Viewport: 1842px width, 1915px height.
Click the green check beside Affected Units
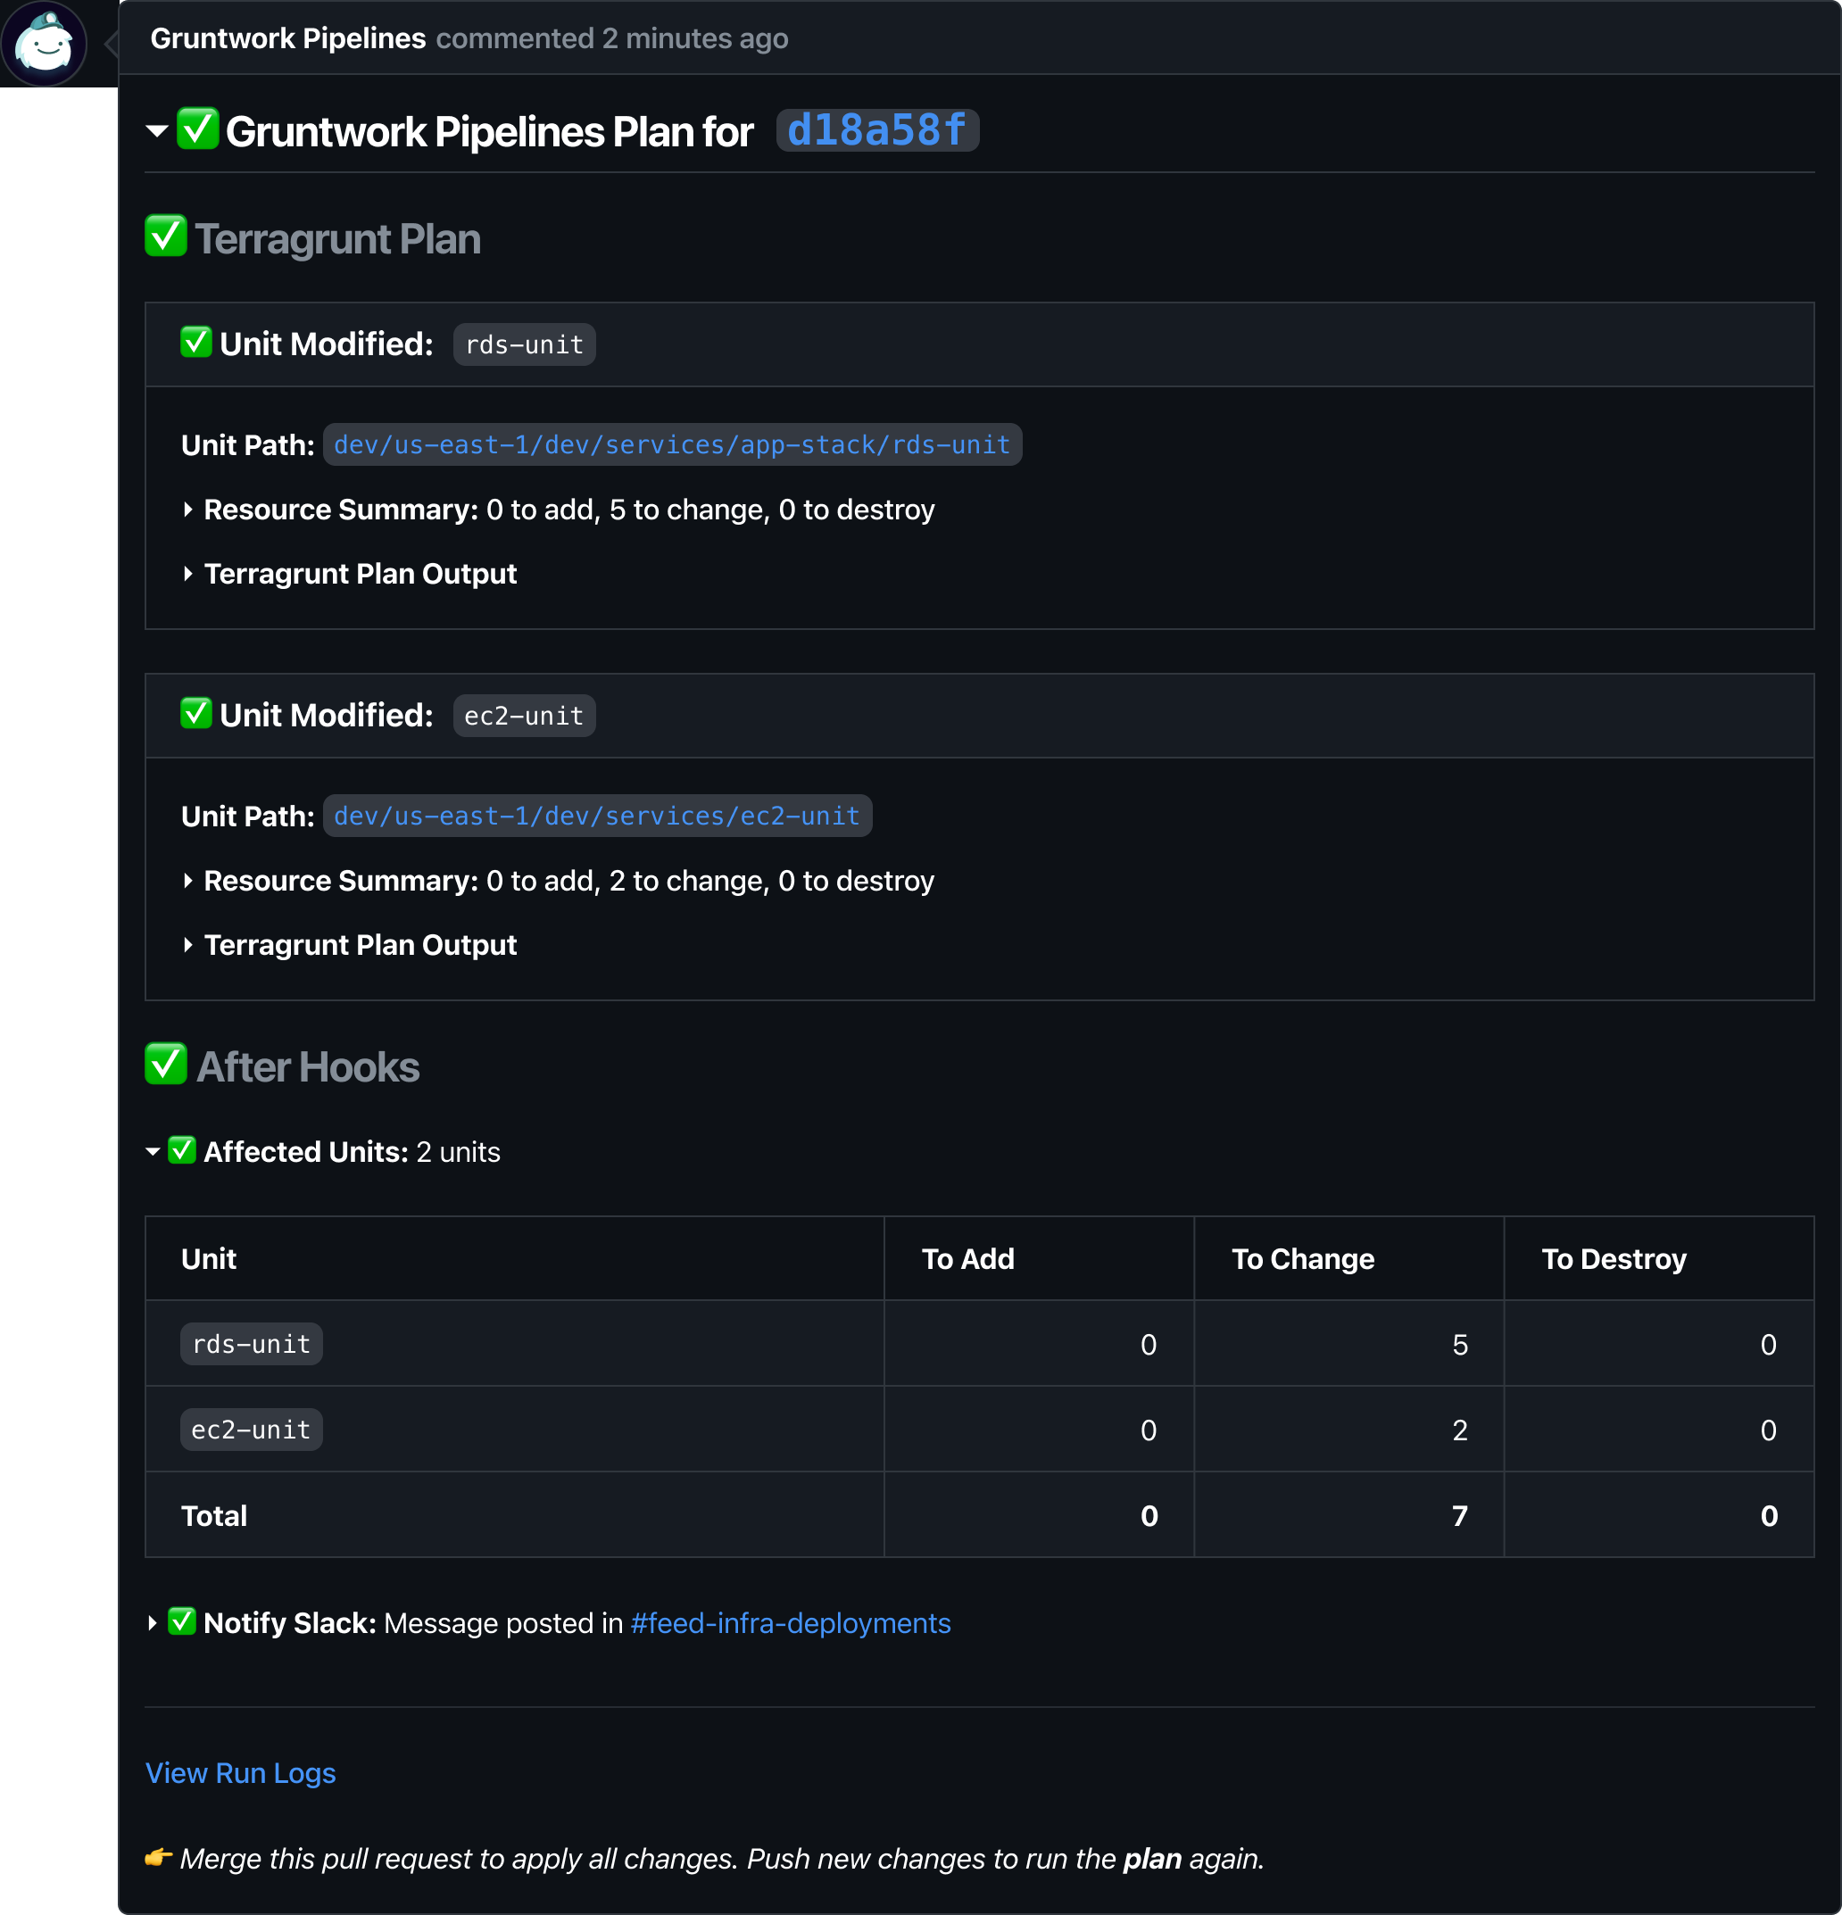182,1150
